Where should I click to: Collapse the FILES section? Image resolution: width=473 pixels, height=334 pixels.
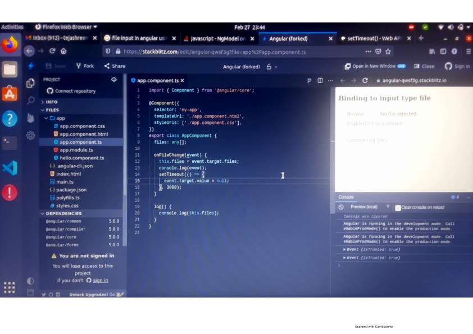click(x=52, y=110)
